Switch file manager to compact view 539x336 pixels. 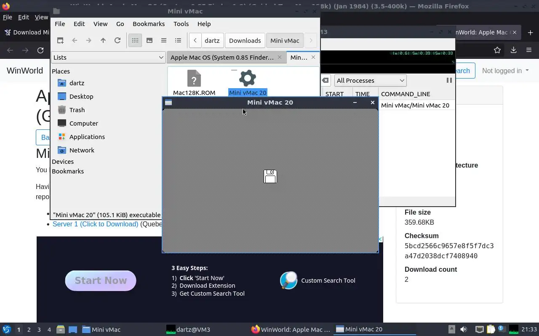[164, 40]
